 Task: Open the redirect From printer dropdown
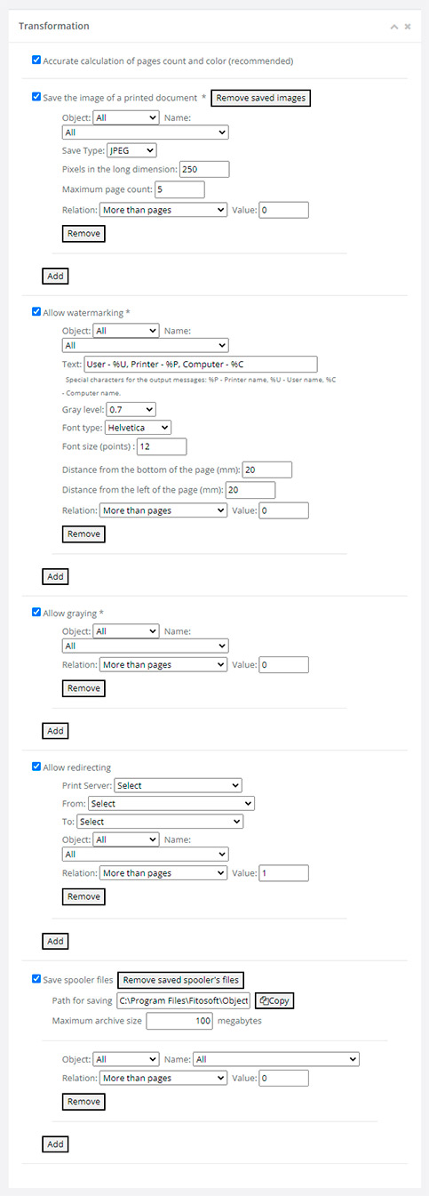click(171, 804)
